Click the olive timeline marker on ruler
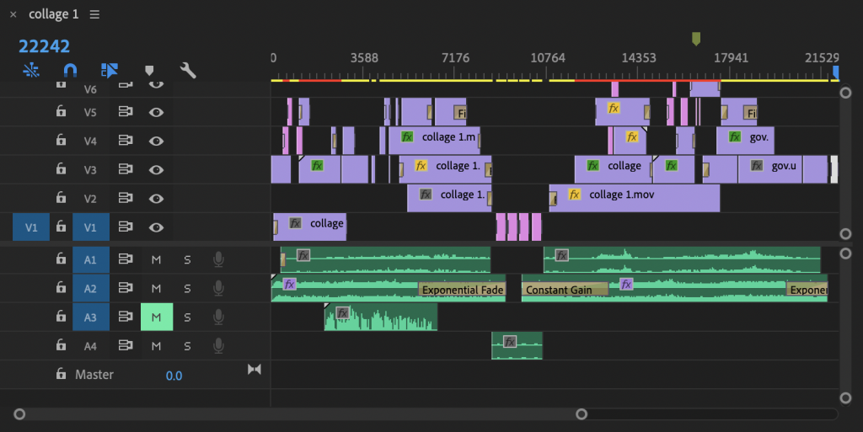This screenshot has width=863, height=432. click(x=695, y=39)
